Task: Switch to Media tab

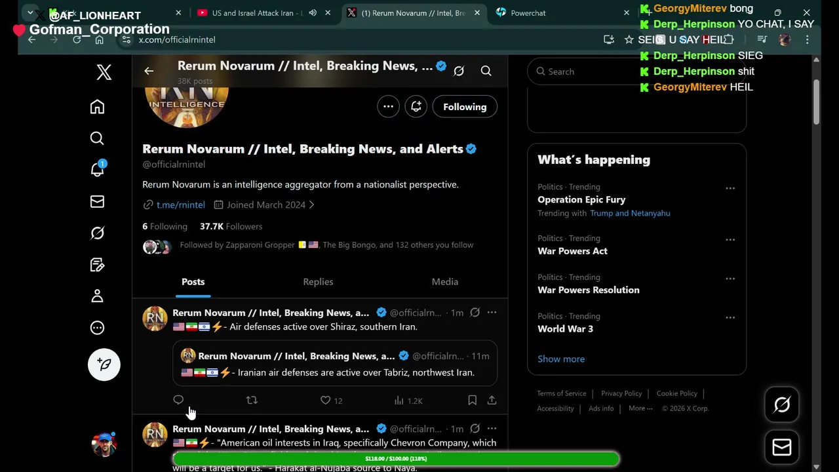Action: (x=445, y=282)
